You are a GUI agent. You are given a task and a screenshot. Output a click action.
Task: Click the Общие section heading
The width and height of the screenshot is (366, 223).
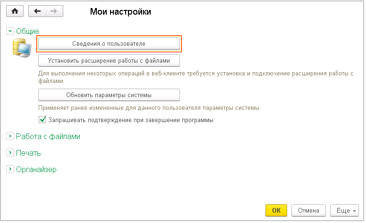pyautogui.click(x=27, y=31)
